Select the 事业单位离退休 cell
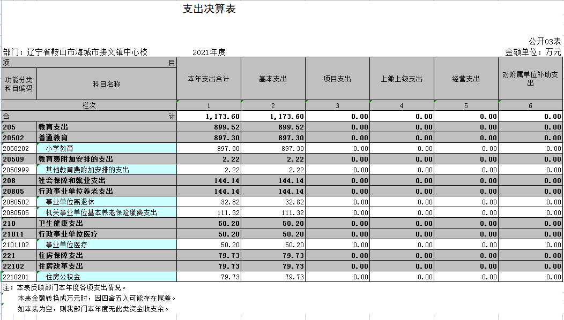The width and height of the screenshot is (564, 320). [107, 202]
